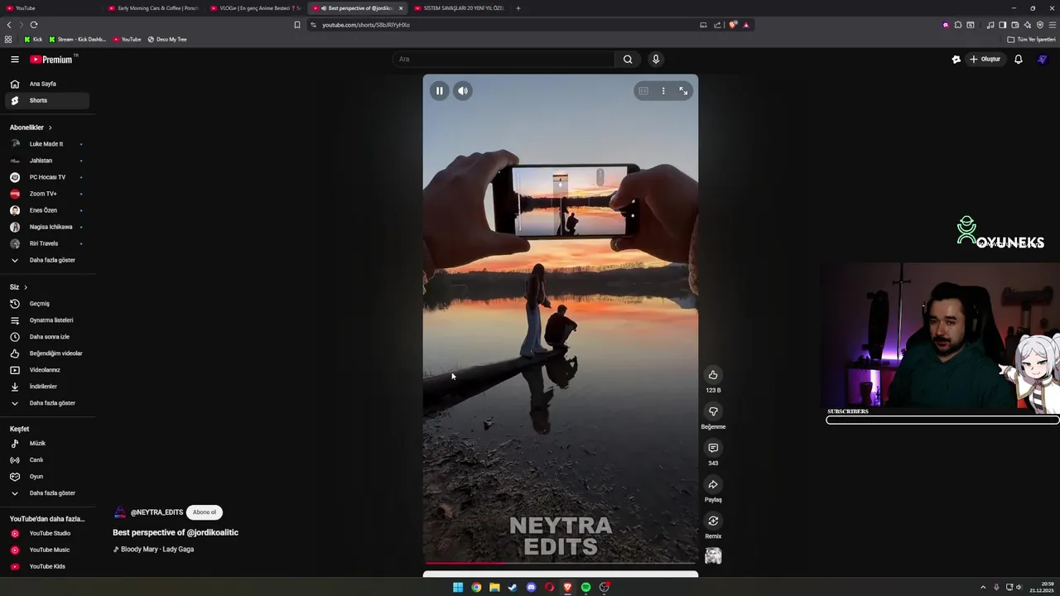Expand the Abonelikler section
Image resolution: width=1060 pixels, height=596 pixels.
31,127
